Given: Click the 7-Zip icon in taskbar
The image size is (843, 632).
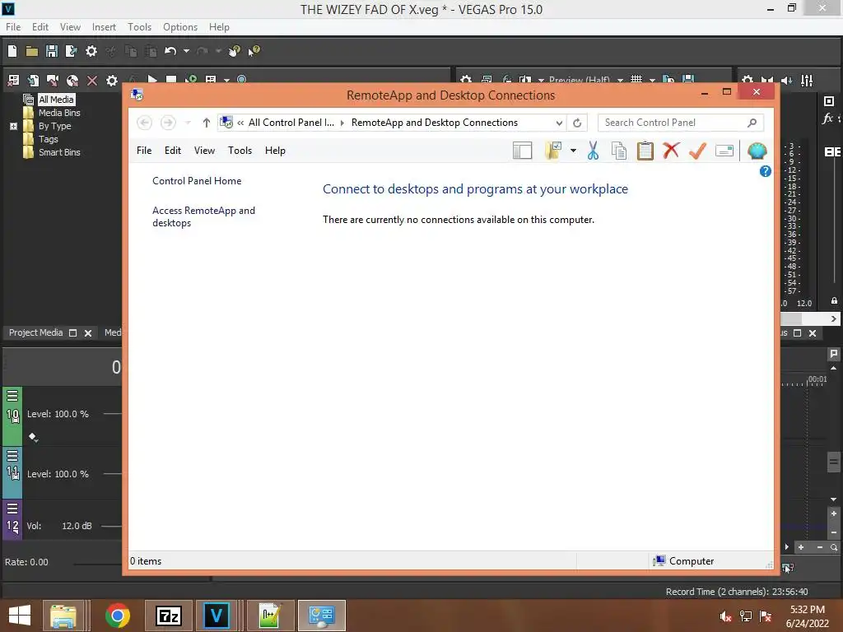Looking at the screenshot, I should (169, 616).
